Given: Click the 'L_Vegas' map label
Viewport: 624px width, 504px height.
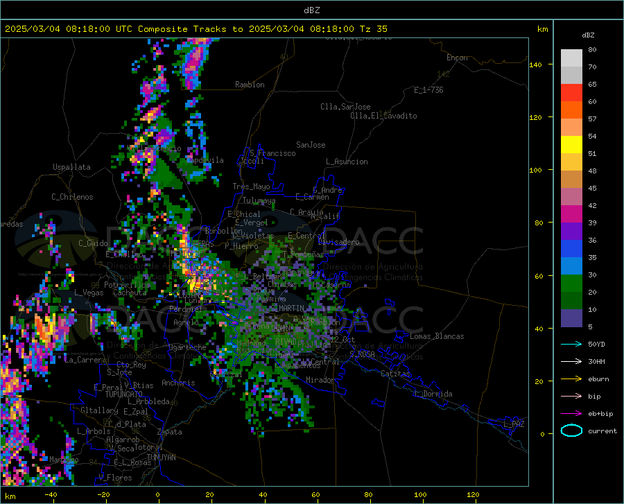Looking at the screenshot, I should point(89,293).
